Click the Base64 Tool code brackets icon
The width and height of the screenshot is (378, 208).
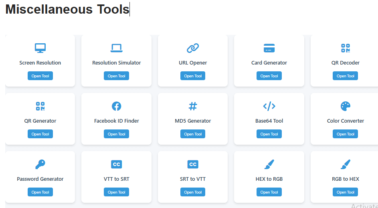click(x=269, y=106)
